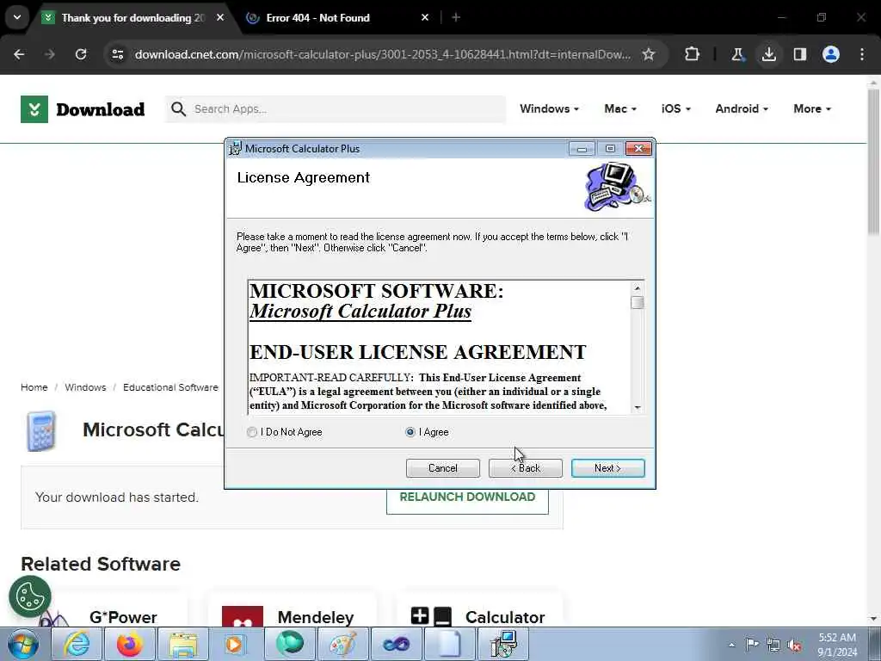Open the Windows Start menu
This screenshot has width=881, height=661.
23,644
